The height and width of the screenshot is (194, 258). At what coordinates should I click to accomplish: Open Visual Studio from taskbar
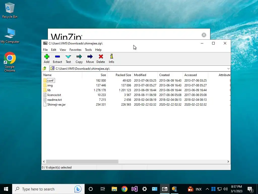135,189
